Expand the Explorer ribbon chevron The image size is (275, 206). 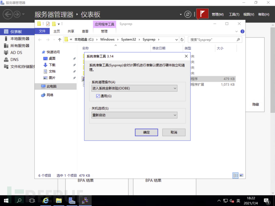pyautogui.click(x=236, y=31)
